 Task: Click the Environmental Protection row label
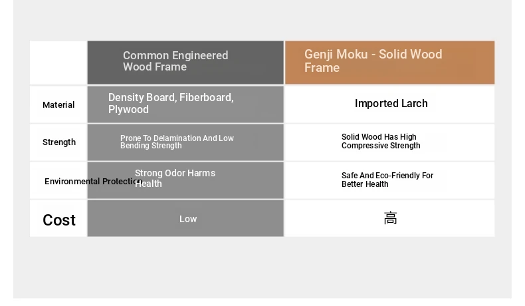[x=94, y=182]
